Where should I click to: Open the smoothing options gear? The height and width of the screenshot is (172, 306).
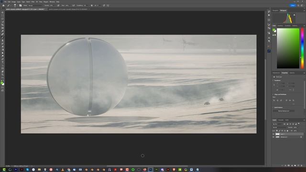(x=91, y=5)
